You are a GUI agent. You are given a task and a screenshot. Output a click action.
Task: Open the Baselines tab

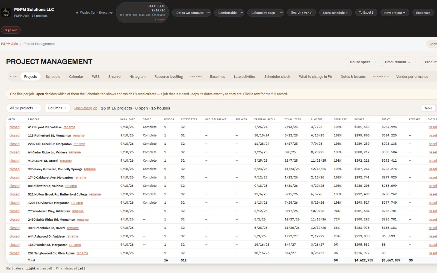click(217, 77)
